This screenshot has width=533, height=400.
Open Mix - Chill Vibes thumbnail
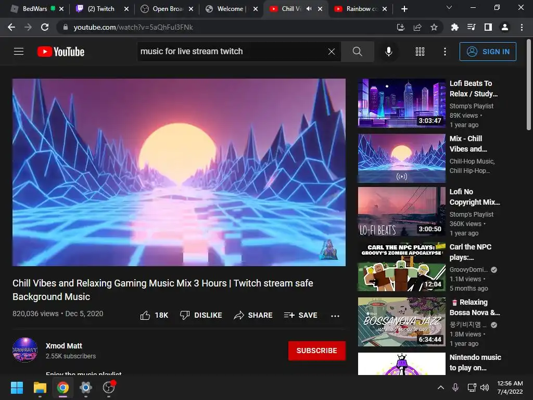401,158
